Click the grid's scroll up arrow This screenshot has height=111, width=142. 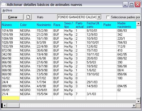point(138,24)
